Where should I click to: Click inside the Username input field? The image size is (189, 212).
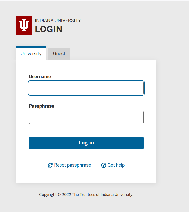(x=86, y=88)
